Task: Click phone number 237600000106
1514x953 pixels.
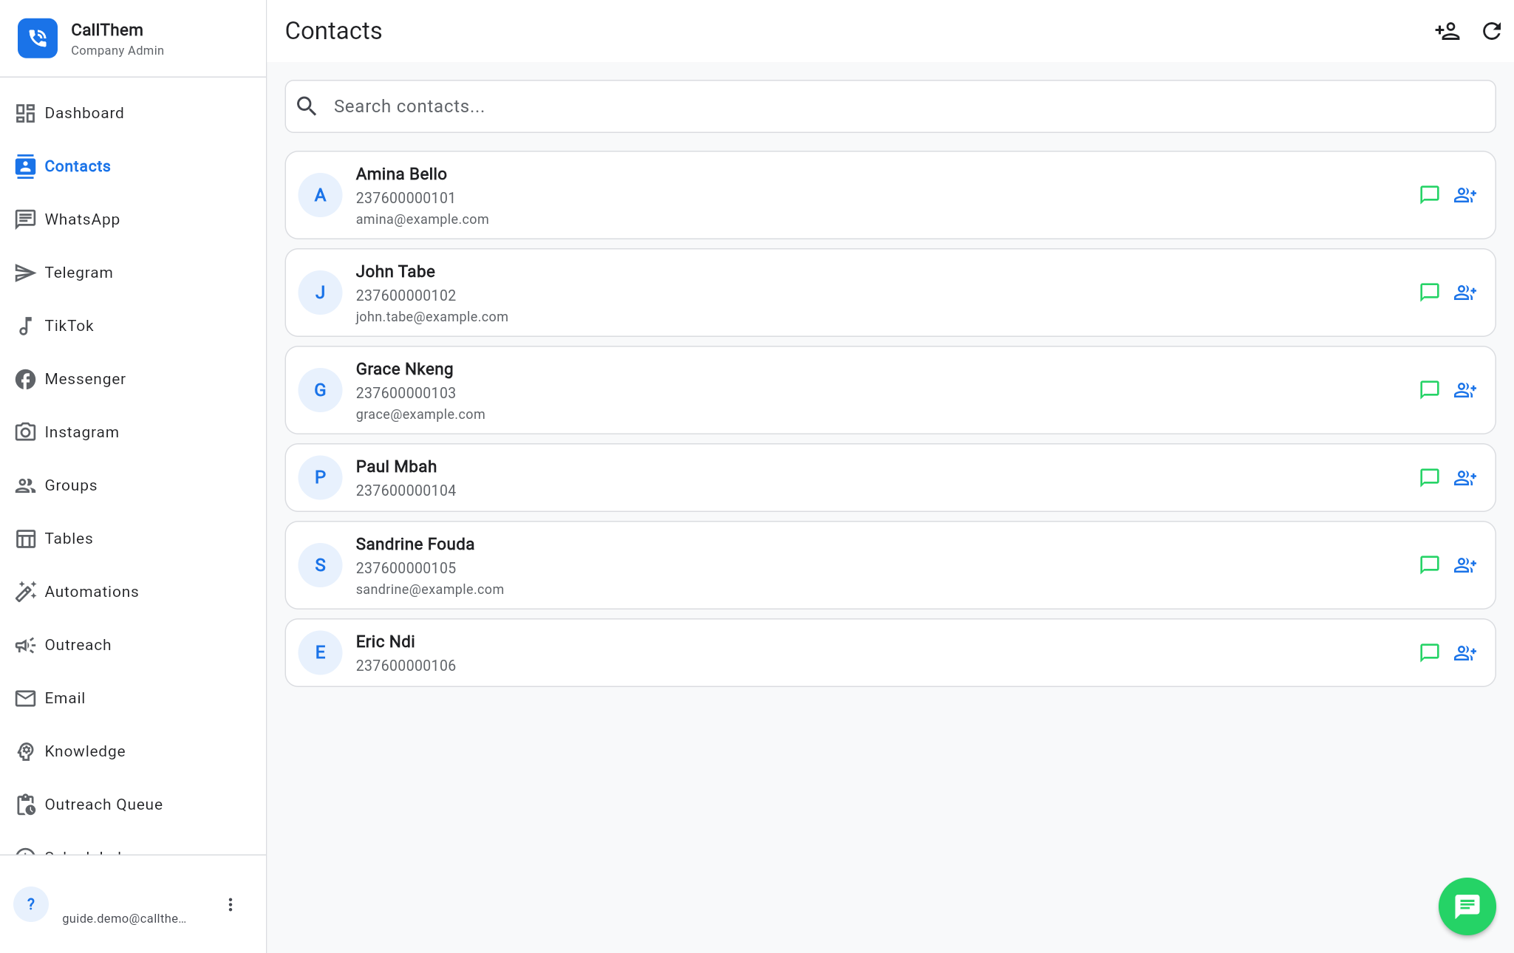Action: (x=406, y=666)
